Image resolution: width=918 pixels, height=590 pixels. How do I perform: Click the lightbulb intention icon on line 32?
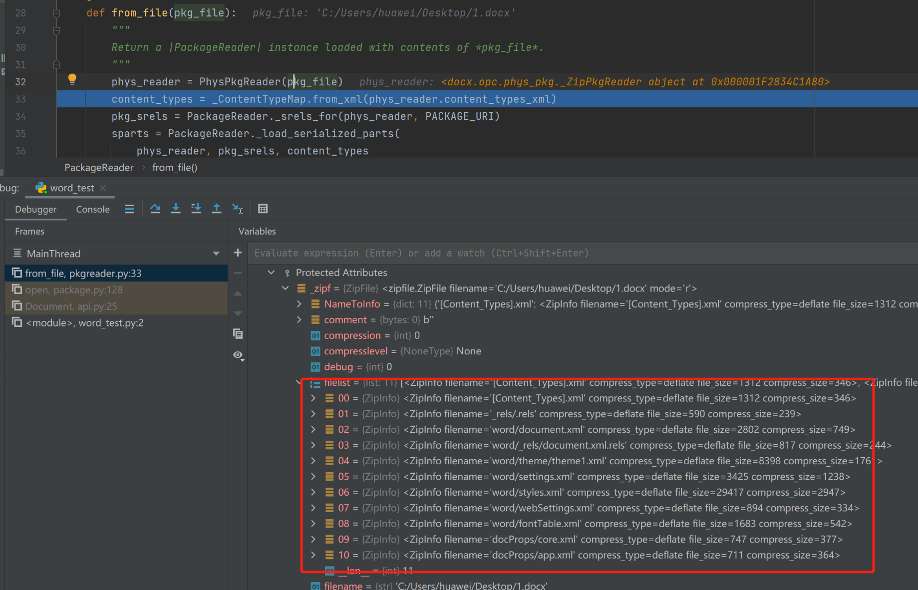(72, 79)
